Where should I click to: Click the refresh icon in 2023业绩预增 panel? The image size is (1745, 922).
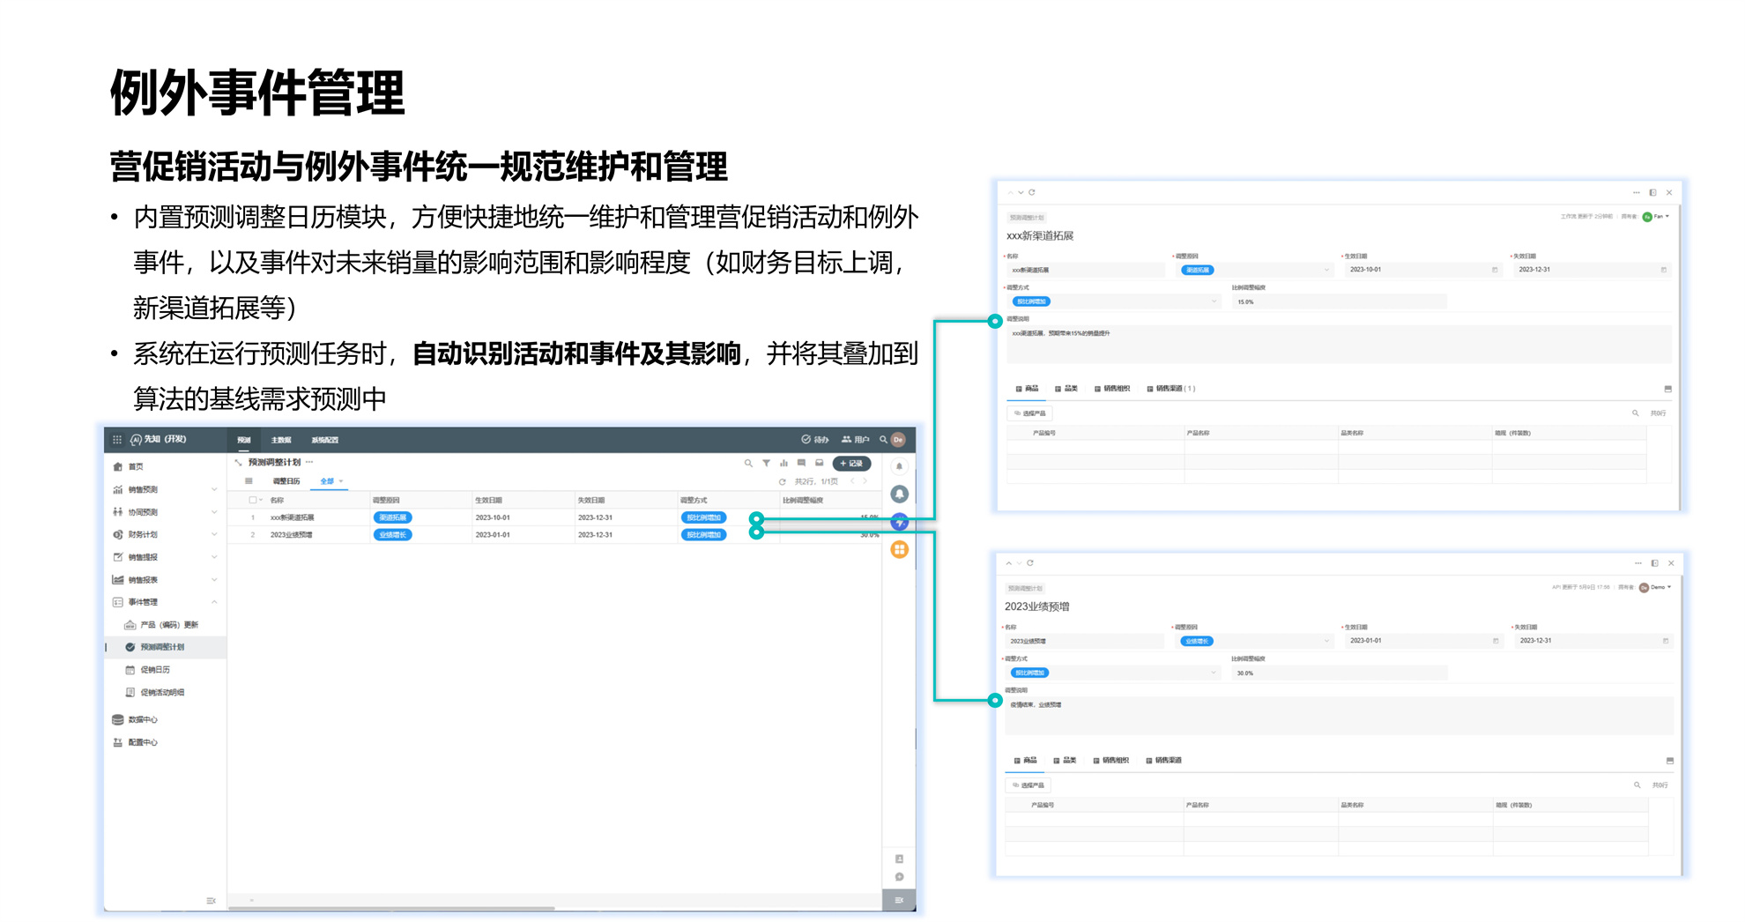[1029, 562]
